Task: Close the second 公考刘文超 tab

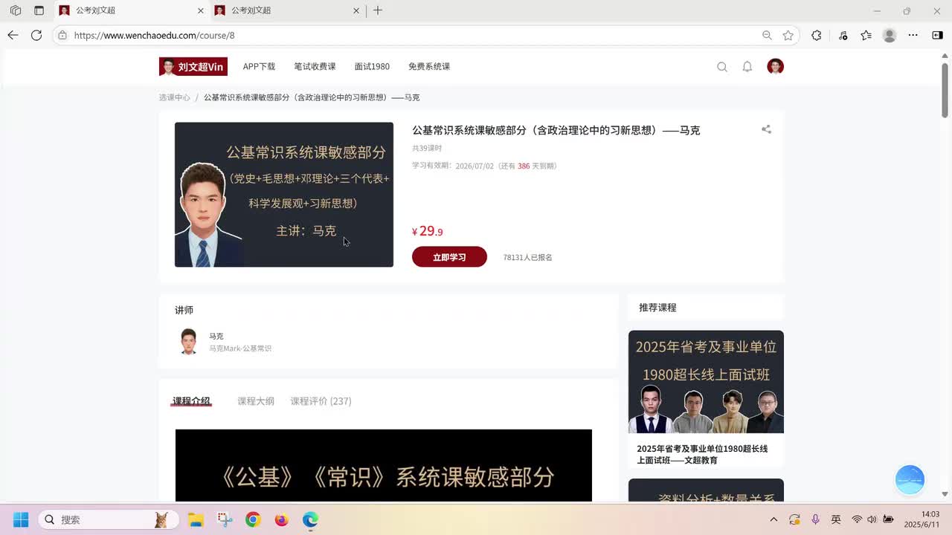Action: click(356, 10)
